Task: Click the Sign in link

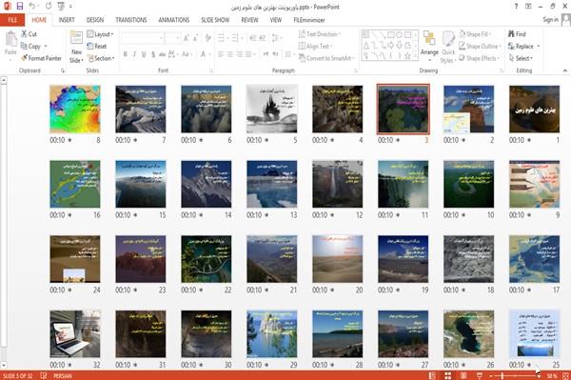Action: click(x=550, y=20)
